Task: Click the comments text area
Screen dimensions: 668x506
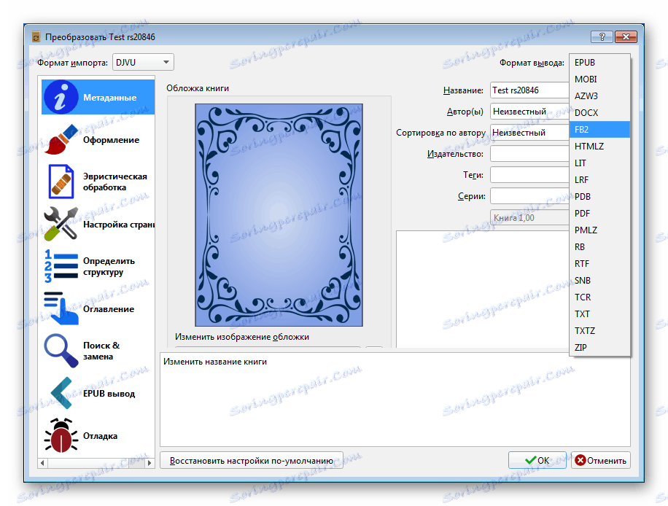Action: [482, 289]
